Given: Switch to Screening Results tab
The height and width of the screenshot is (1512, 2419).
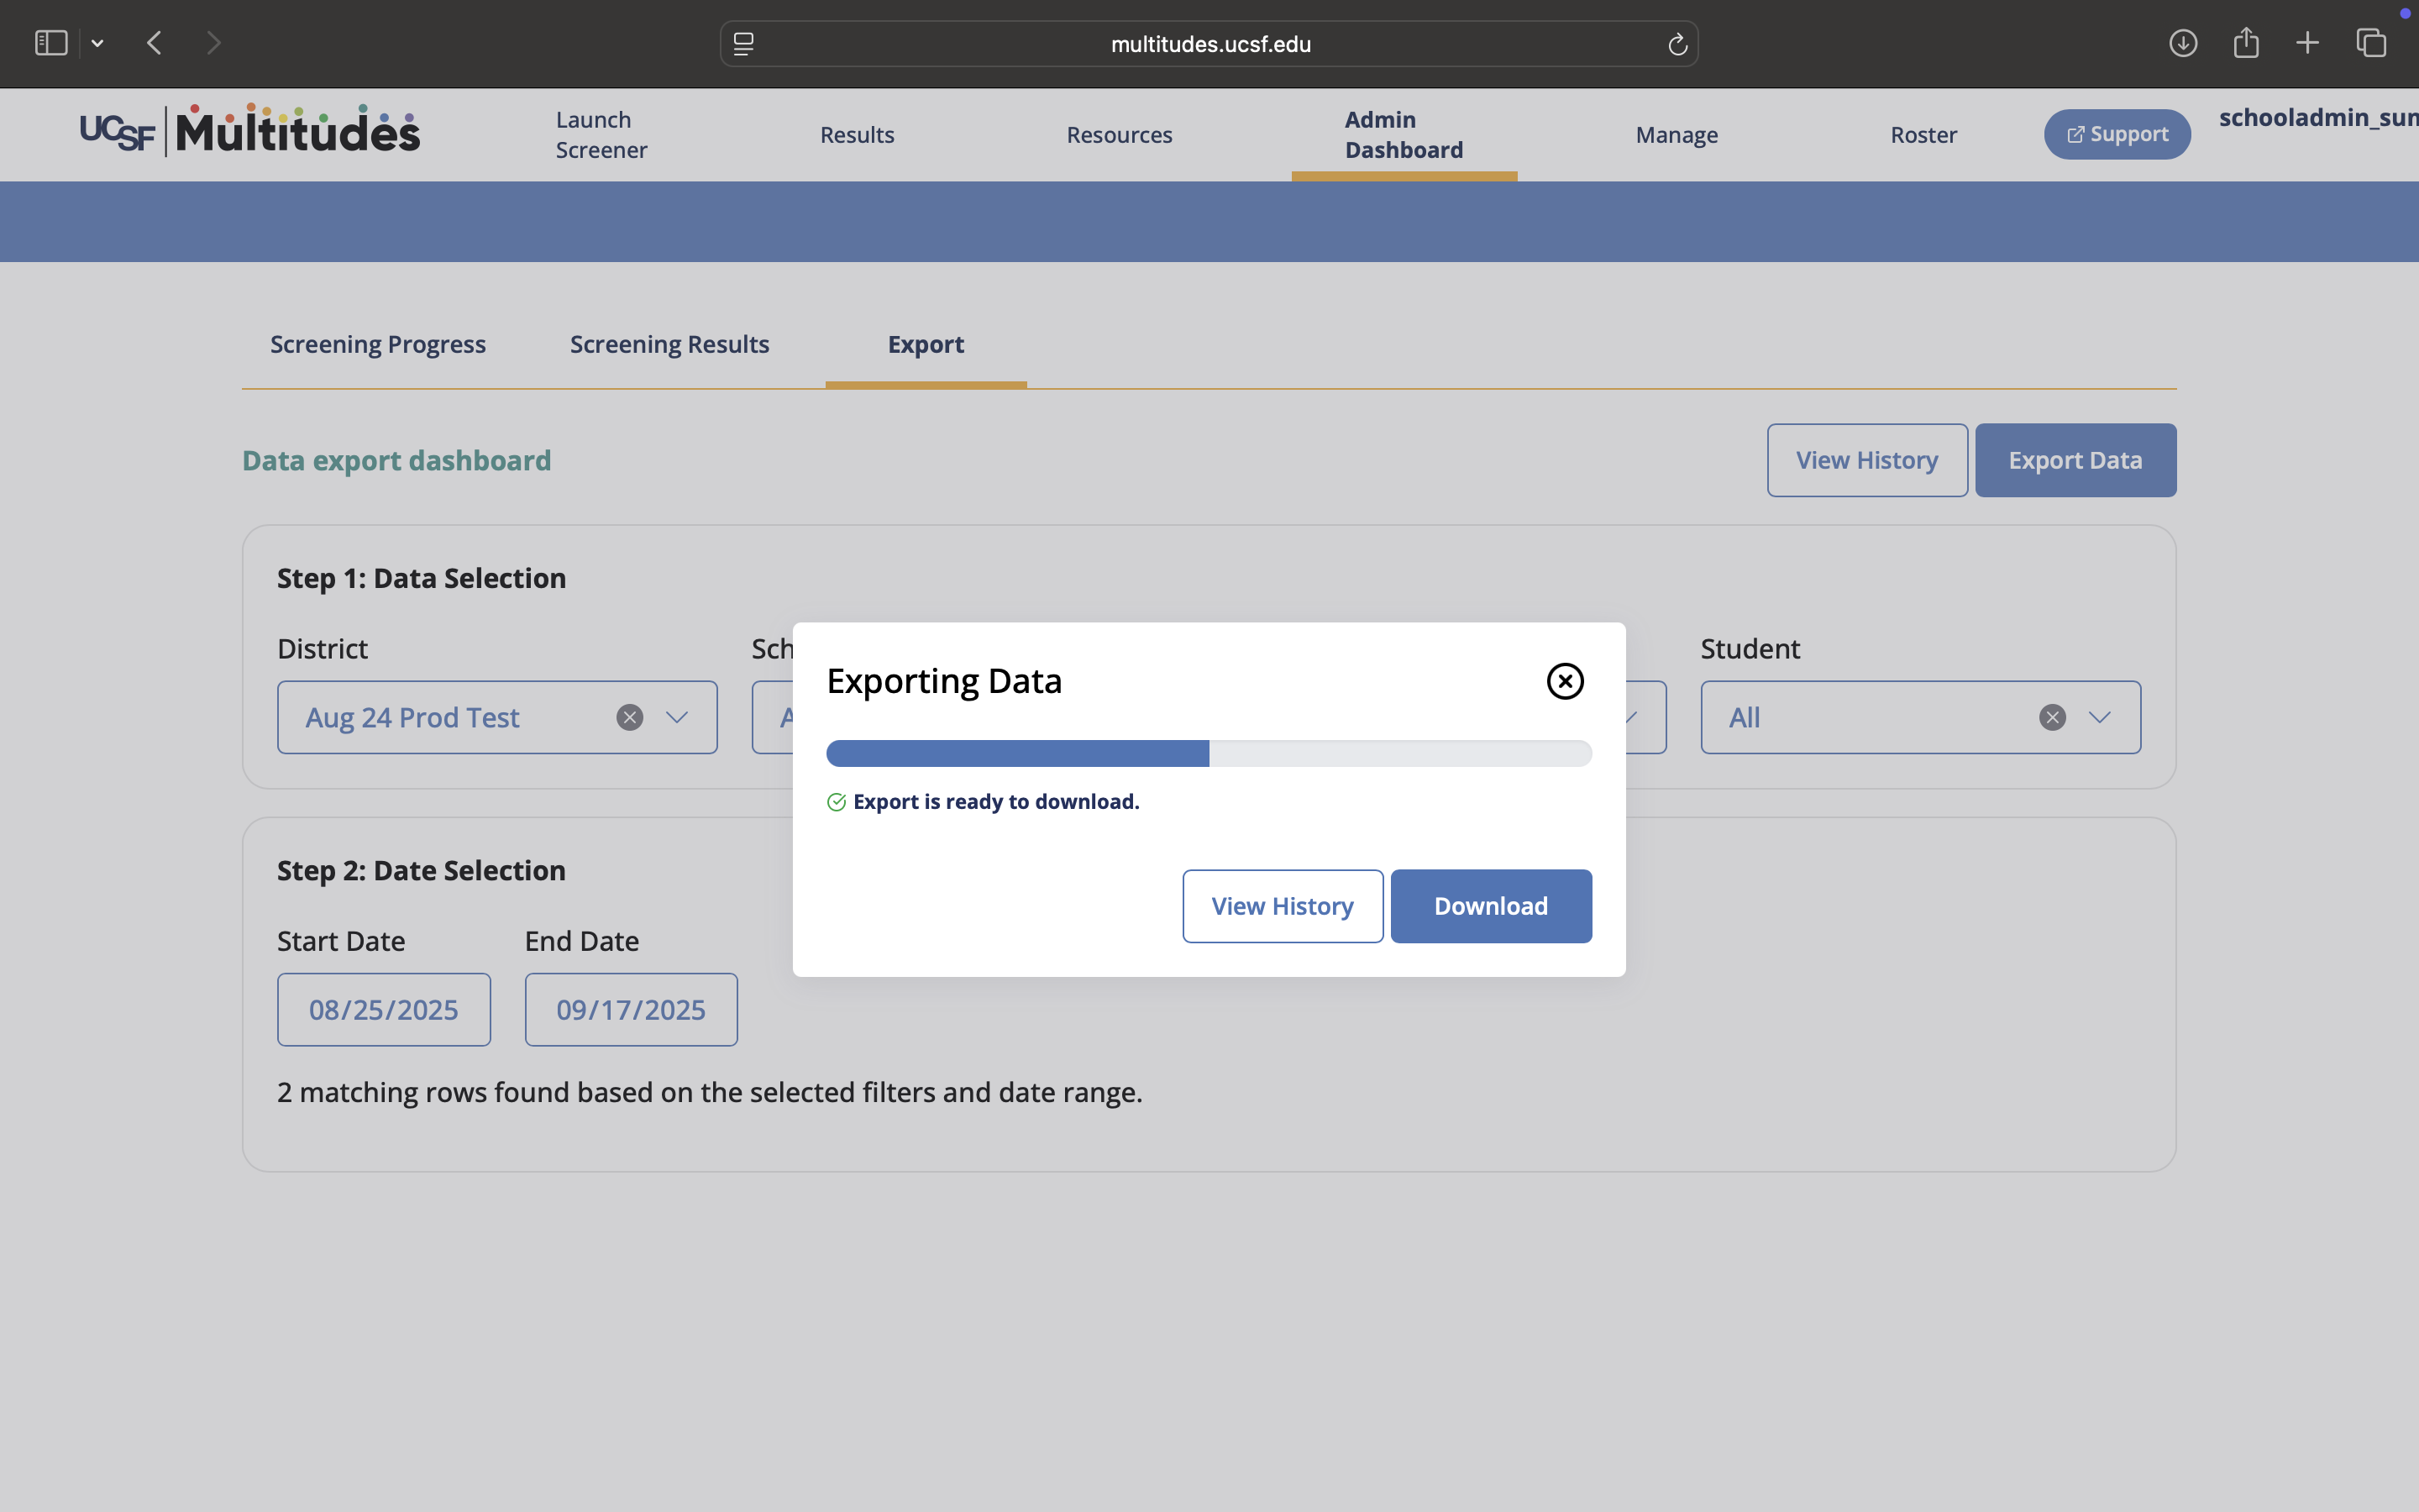Looking at the screenshot, I should pos(669,344).
